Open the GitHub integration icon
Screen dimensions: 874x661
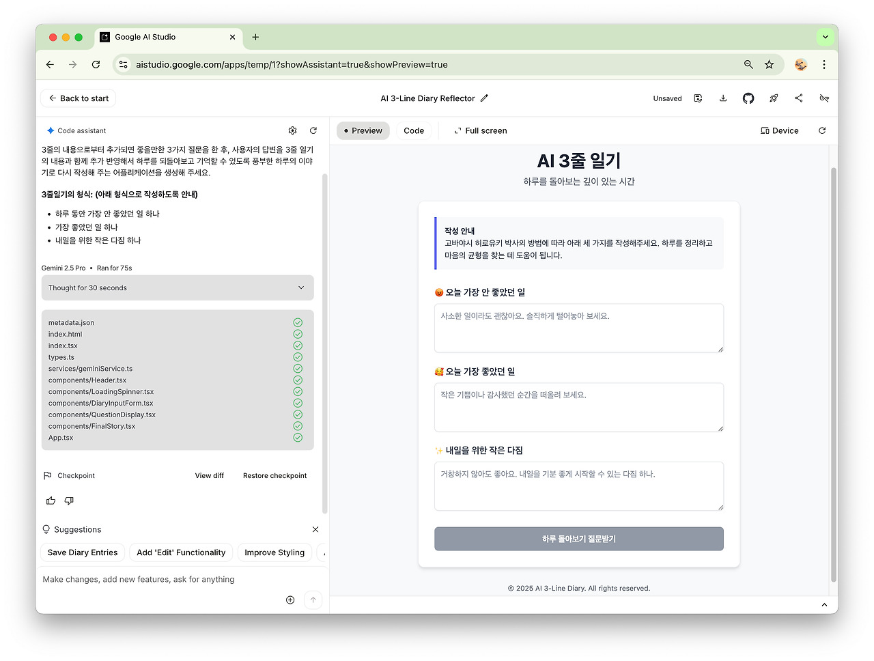point(748,98)
